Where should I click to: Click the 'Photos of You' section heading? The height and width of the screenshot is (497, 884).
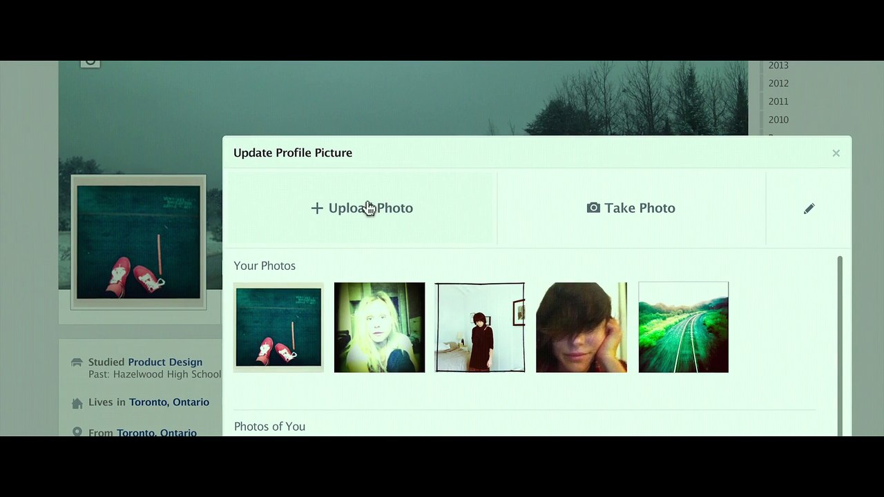269,427
